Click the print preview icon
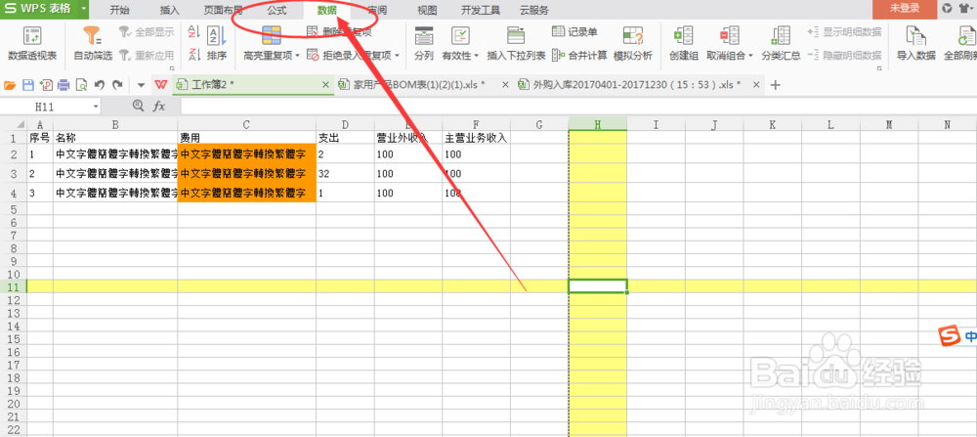 81,85
